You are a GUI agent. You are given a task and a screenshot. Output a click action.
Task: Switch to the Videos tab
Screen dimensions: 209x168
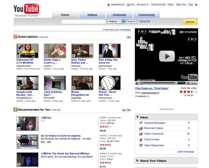pos(92,15)
